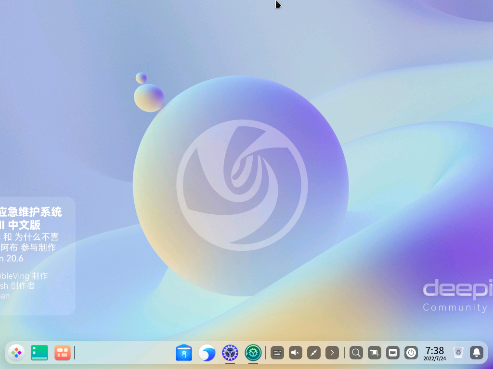Open the deepin launcher
This screenshot has width=493, height=369.
point(16,353)
